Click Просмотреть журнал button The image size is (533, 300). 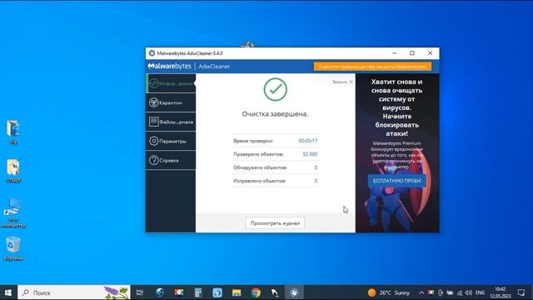point(275,223)
